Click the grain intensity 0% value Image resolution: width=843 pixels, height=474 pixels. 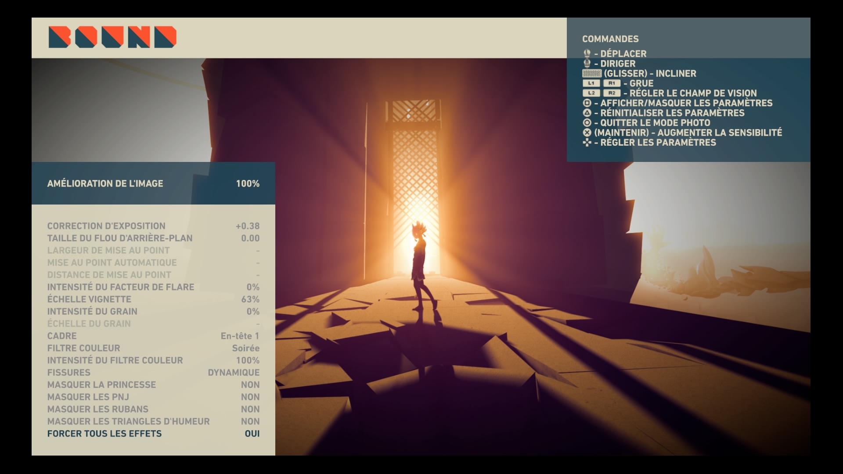(x=253, y=312)
